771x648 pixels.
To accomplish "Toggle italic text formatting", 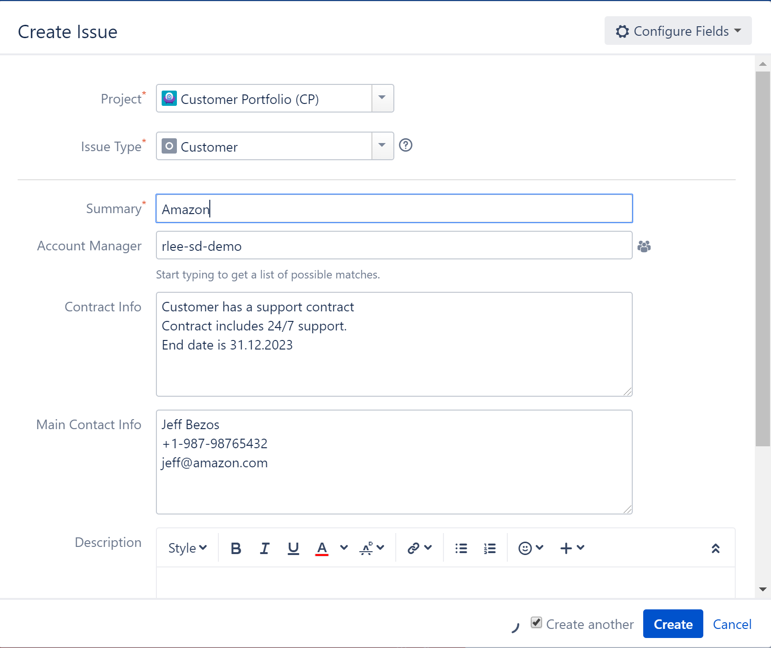I will (x=265, y=548).
